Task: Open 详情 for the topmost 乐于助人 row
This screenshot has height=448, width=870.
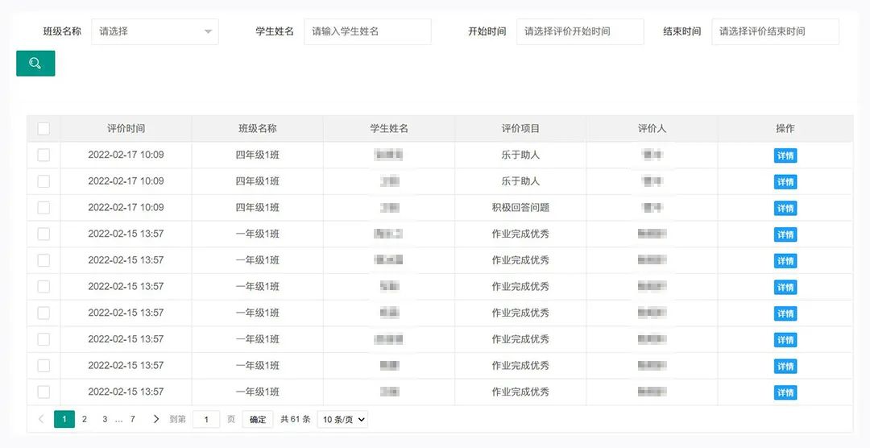Action: point(785,156)
